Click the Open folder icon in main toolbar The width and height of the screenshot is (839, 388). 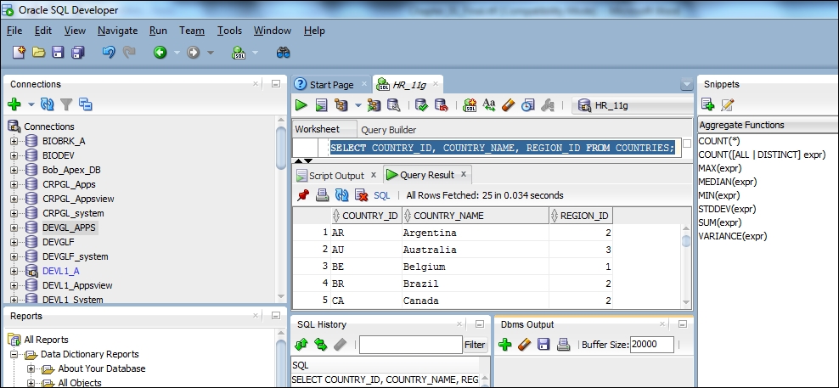38,52
